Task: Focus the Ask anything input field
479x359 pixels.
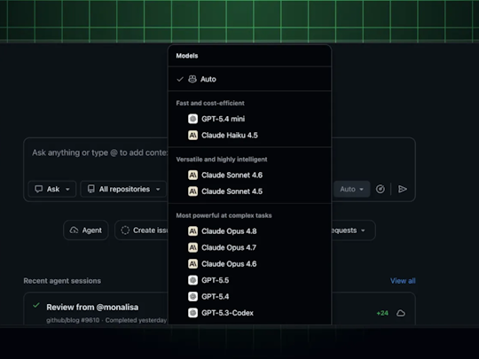Action: click(x=99, y=153)
